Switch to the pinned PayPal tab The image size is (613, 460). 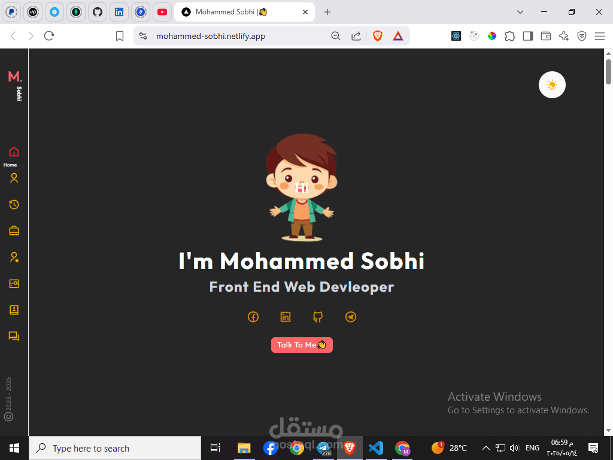pyautogui.click(x=12, y=12)
